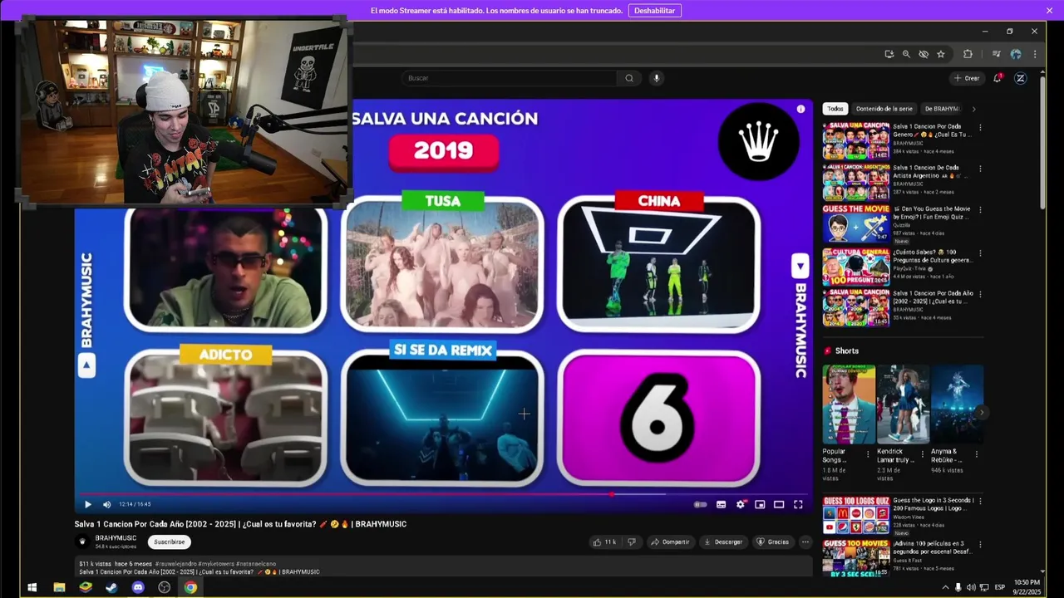Viewport: 1064px width, 598px height.
Task: Open options for Kendrick Lamar short
Action: tap(922, 454)
